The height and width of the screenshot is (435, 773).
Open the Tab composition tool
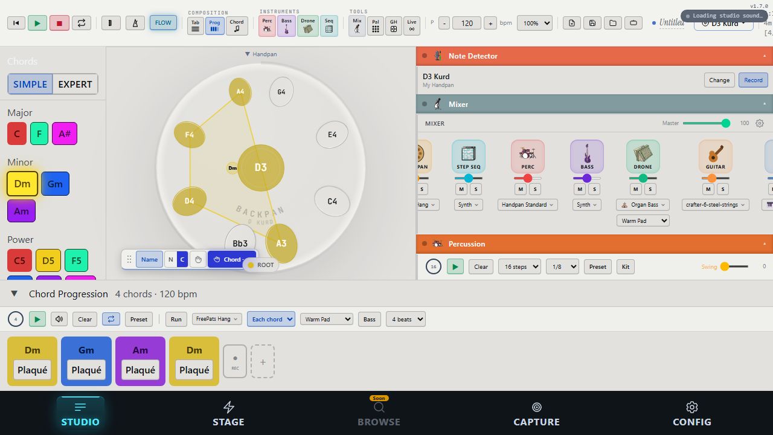pyautogui.click(x=195, y=26)
